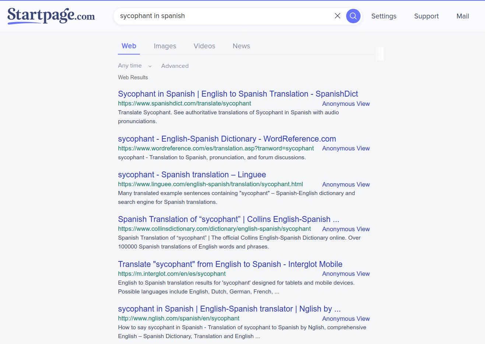Open Anonymous View for the SpanishDict result
This screenshot has height=344, width=485.
click(x=346, y=104)
